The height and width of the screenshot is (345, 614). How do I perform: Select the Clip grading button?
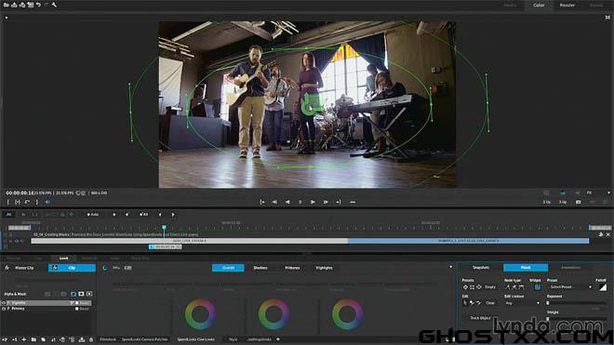point(72,268)
